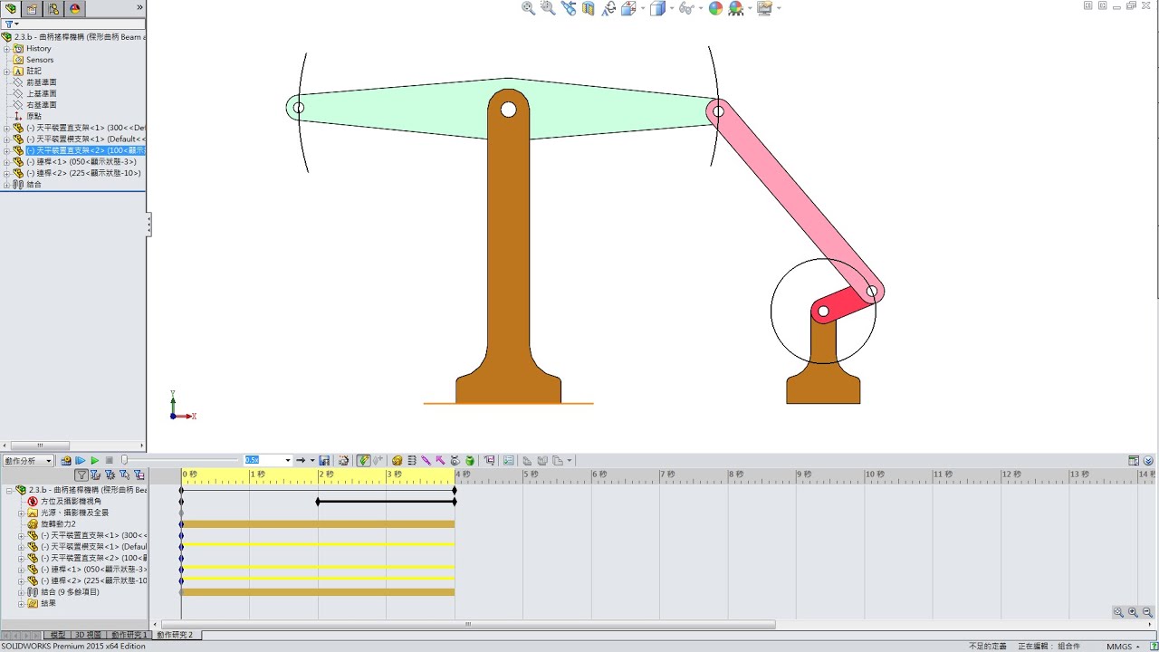
Task: Add a Damper element icon
Action: [426, 461]
